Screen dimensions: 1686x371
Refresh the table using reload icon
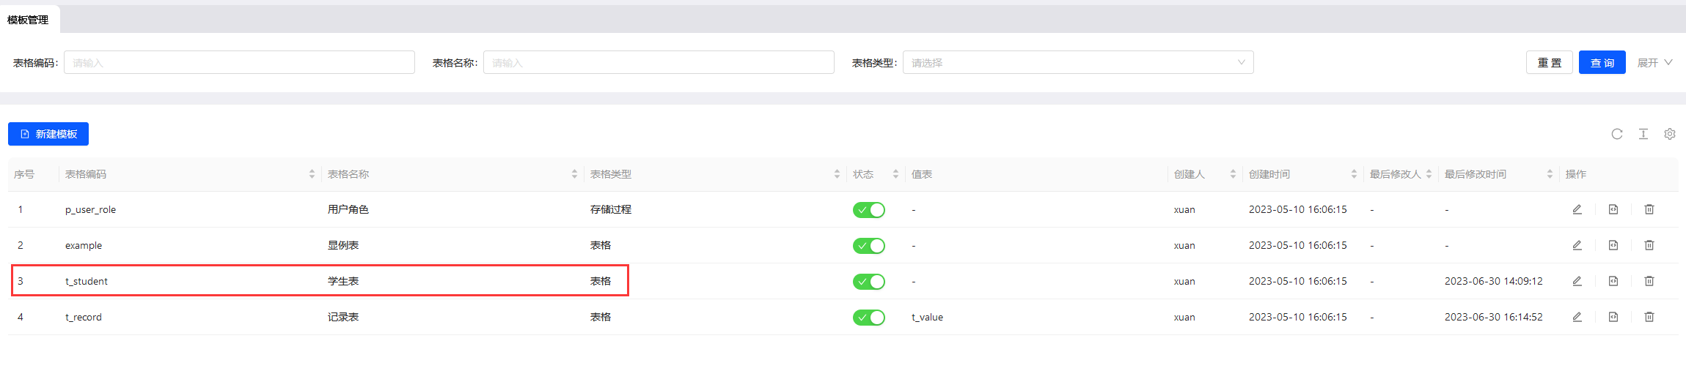1617,134
